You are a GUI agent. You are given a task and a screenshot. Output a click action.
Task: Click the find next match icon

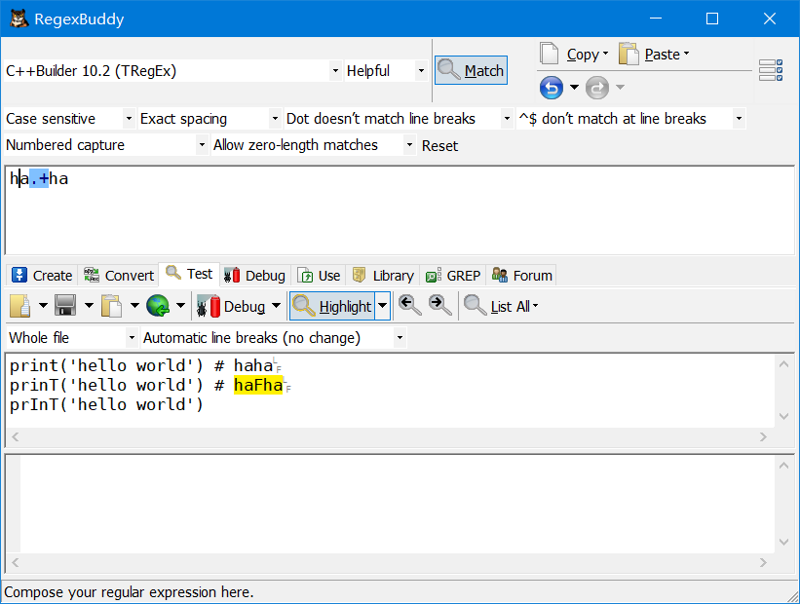click(x=439, y=306)
